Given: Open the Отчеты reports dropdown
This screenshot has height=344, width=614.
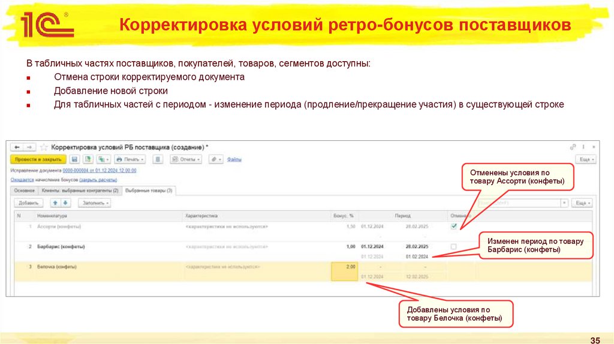Looking at the screenshot, I should click(186, 159).
